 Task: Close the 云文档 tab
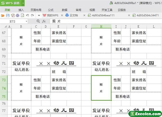(84, 15)
